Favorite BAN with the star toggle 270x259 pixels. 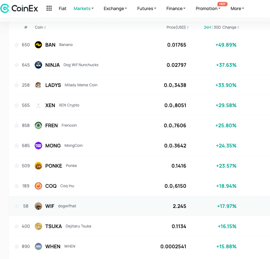pos(17,45)
